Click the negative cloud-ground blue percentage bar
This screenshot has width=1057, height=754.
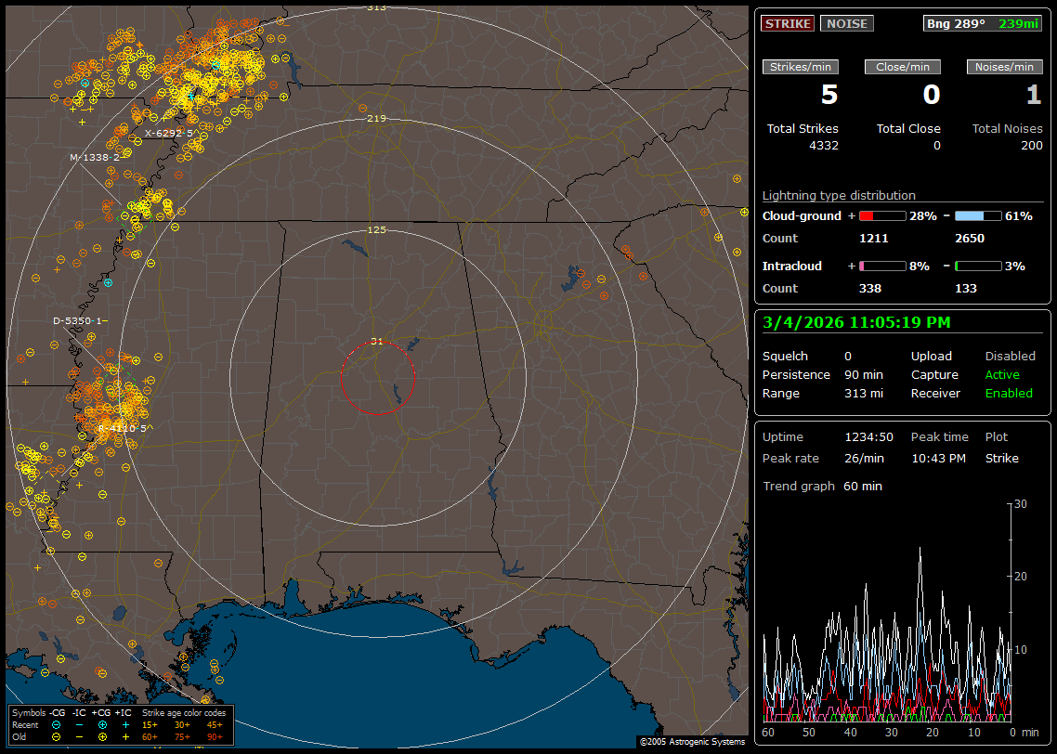coord(978,215)
